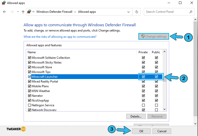Enable Network Discovery Public checkbox
This screenshot has height=136, width=198.
pos(156,110)
